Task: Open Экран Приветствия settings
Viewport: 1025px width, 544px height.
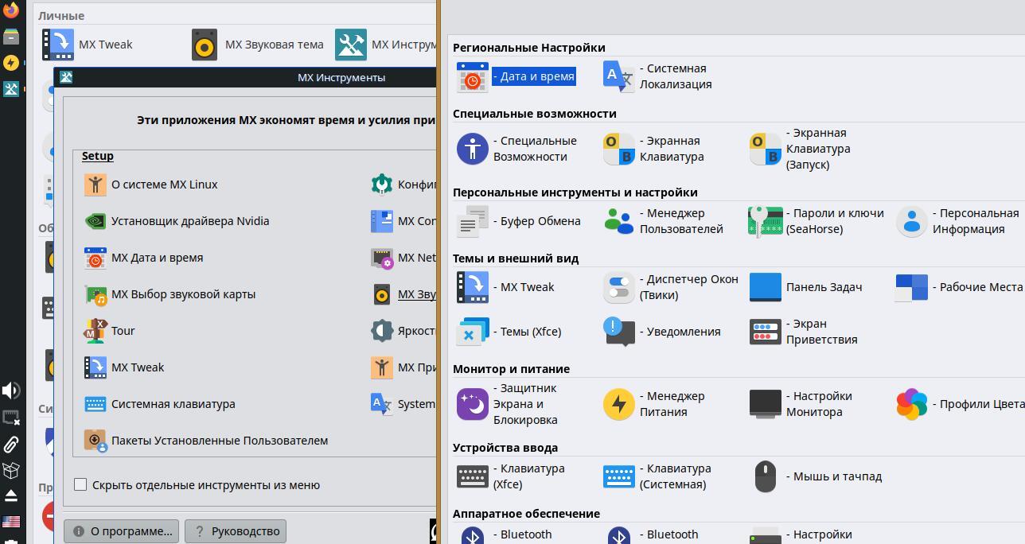Action: [804, 332]
